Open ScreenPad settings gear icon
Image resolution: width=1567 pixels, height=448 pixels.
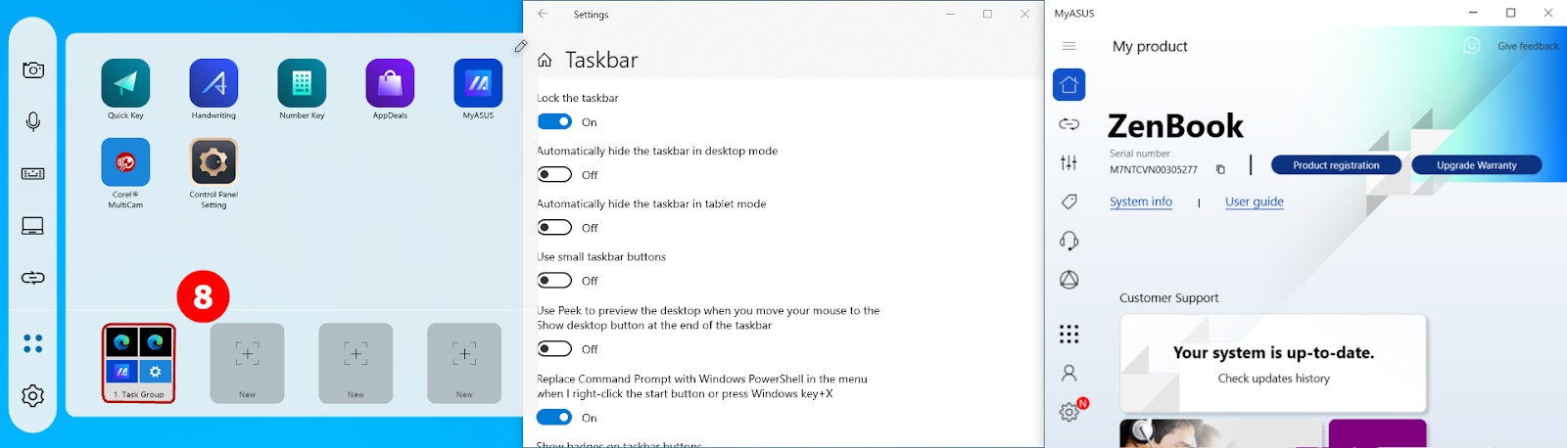pos(33,395)
